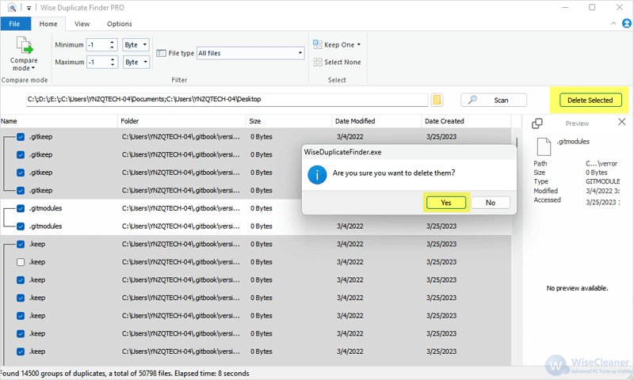This screenshot has height=380, width=634.
Task: Click the user account icon
Action: tap(626, 24)
